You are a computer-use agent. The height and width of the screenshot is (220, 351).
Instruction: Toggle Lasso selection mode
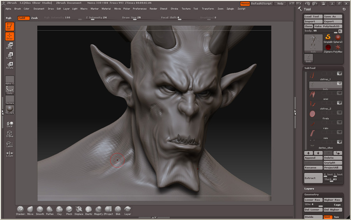[10, 144]
